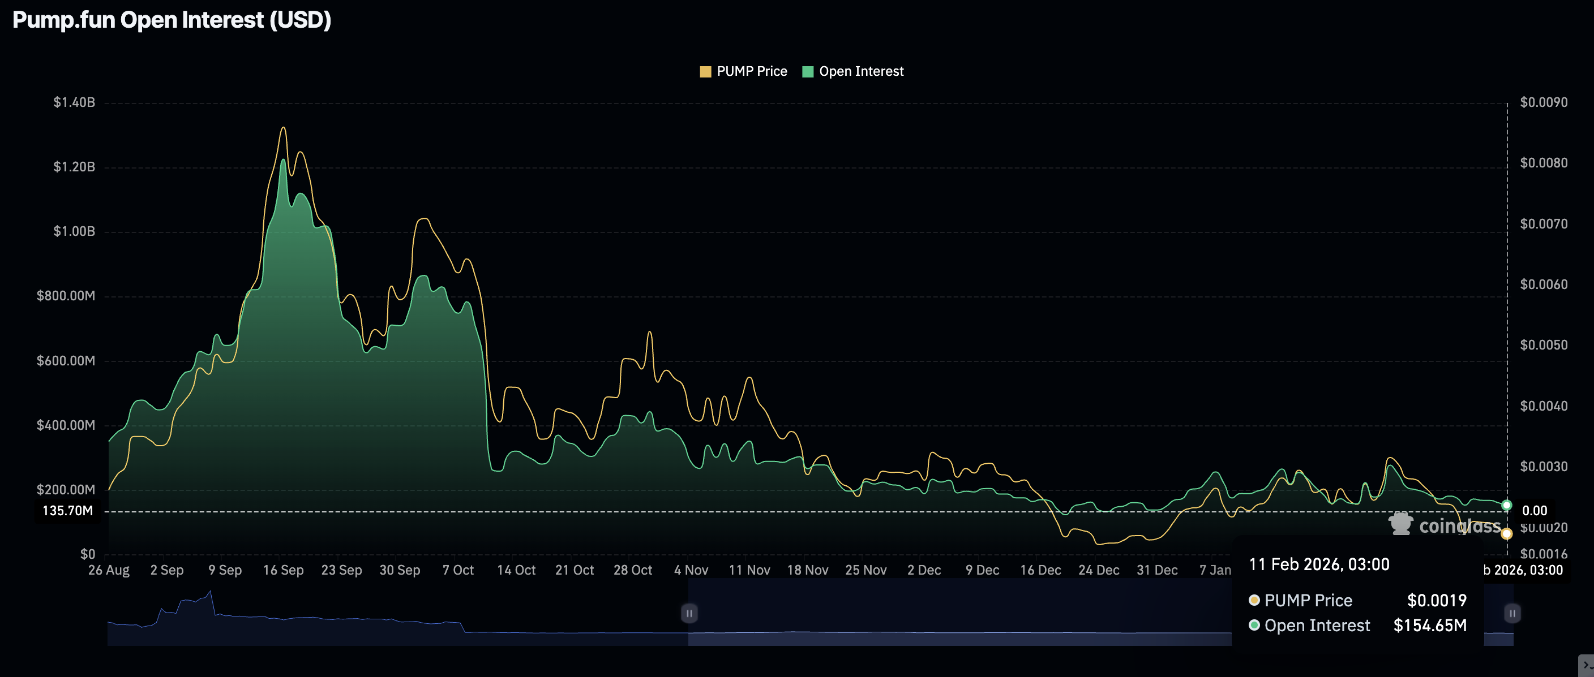The image size is (1594, 677).
Task: Toggle the PUMP Price series legend label
Action: coord(751,72)
